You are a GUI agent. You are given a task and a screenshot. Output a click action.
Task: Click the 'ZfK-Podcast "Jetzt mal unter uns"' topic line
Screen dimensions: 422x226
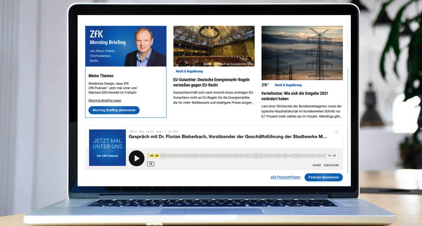click(113, 88)
